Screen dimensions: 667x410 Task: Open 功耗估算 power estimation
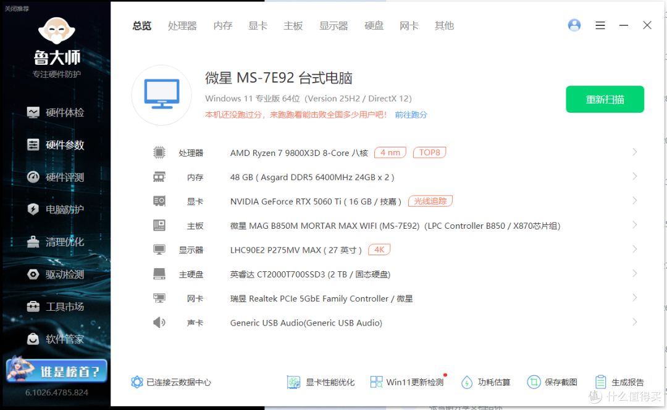[486, 382]
